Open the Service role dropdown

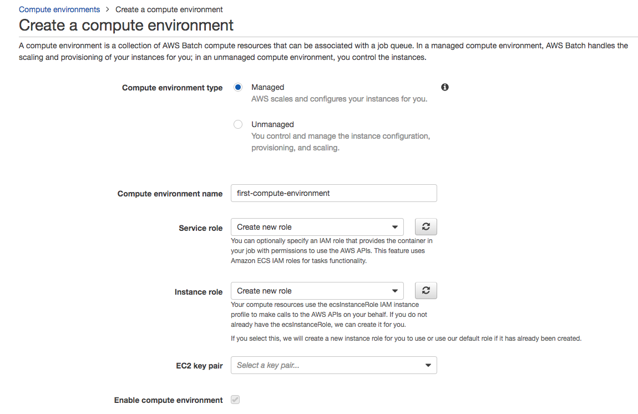click(317, 226)
